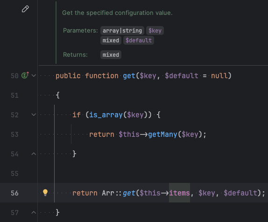Viewport: 268px width, 222px height.
Task: Click the implements method gutter icon on line 50
Action: (x=25, y=75)
